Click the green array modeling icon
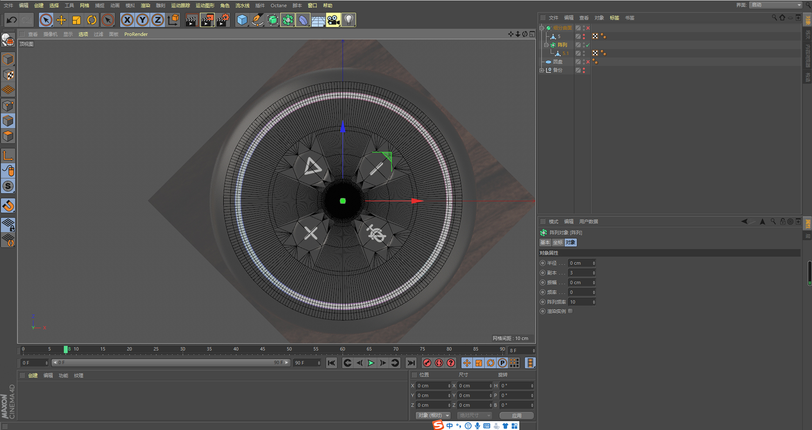 pos(288,20)
